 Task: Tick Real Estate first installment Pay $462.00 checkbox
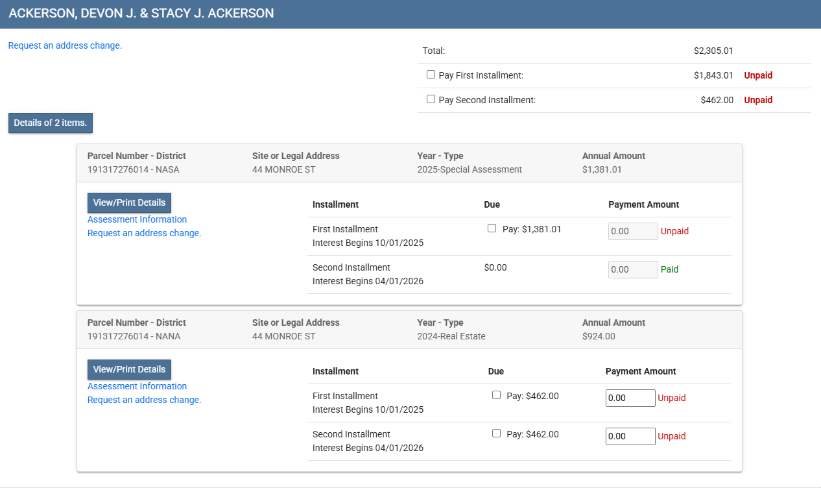496,395
